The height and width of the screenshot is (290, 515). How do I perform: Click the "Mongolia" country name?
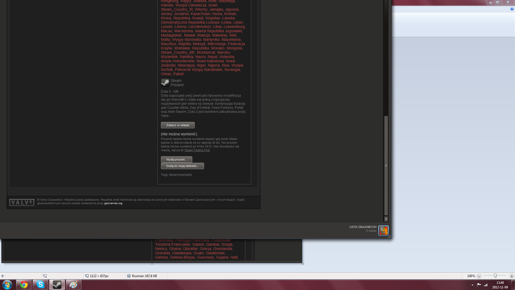tap(234, 48)
